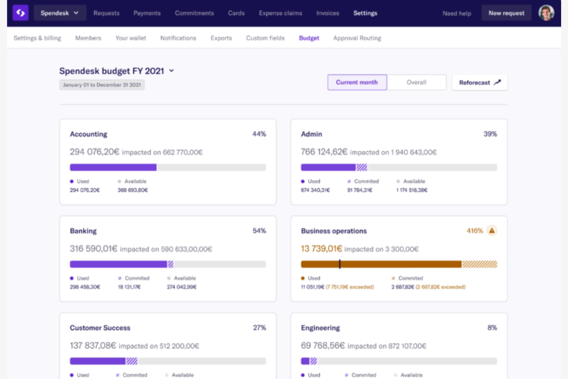The image size is (568, 379).
Task: Click the Spendesk logo icon
Action: coord(21,13)
